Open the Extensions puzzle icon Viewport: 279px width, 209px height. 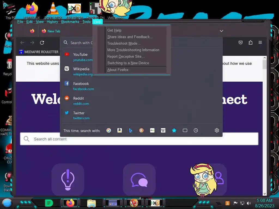click(250, 42)
